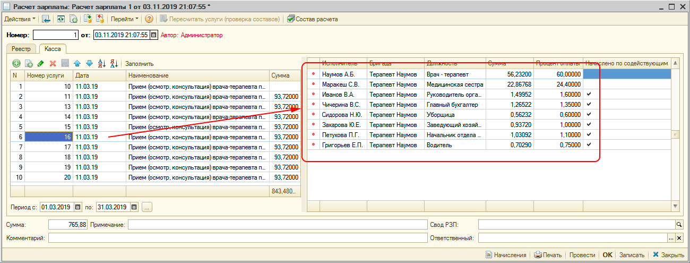690x263 pixels.
Task: Click the red delete row icon
Action: (x=53, y=63)
